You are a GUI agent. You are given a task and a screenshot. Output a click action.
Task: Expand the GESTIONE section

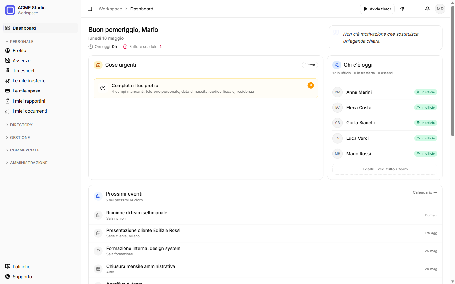(18, 138)
